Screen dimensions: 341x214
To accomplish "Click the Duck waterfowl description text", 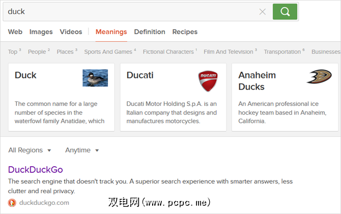I will (x=60, y=112).
